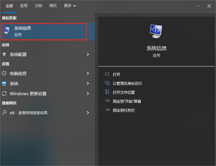Expand the 系统配置 result arrow
The image size is (216, 166).
(x=88, y=54)
